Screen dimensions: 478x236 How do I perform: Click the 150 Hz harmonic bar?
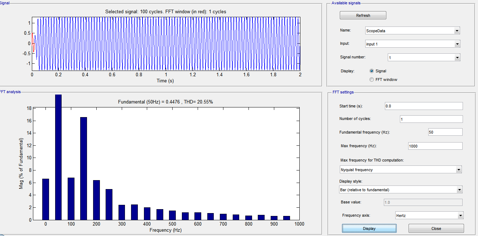[83, 168]
